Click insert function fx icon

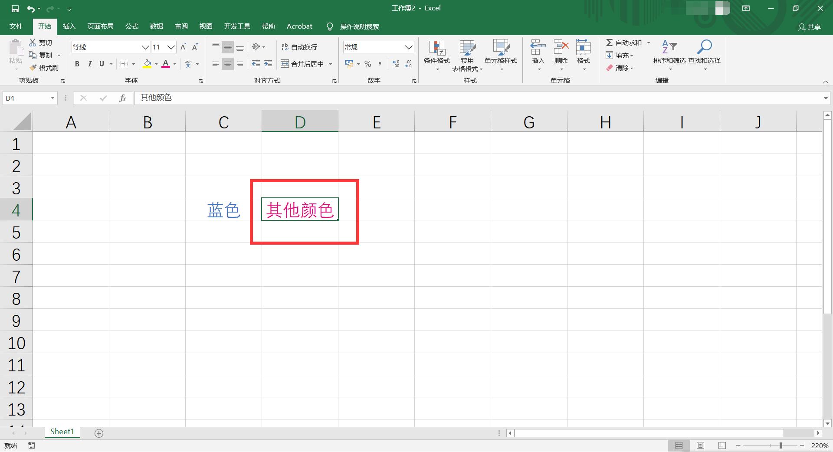122,98
